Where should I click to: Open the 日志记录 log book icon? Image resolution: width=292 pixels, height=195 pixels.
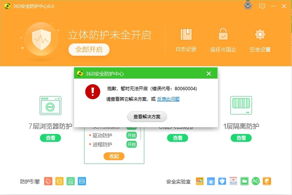186,34
